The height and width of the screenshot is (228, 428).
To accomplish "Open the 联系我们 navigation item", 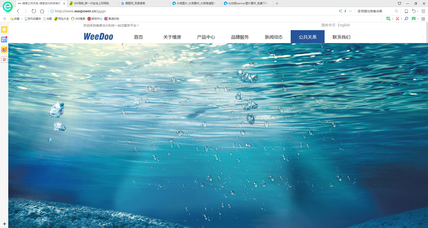I will (x=341, y=37).
